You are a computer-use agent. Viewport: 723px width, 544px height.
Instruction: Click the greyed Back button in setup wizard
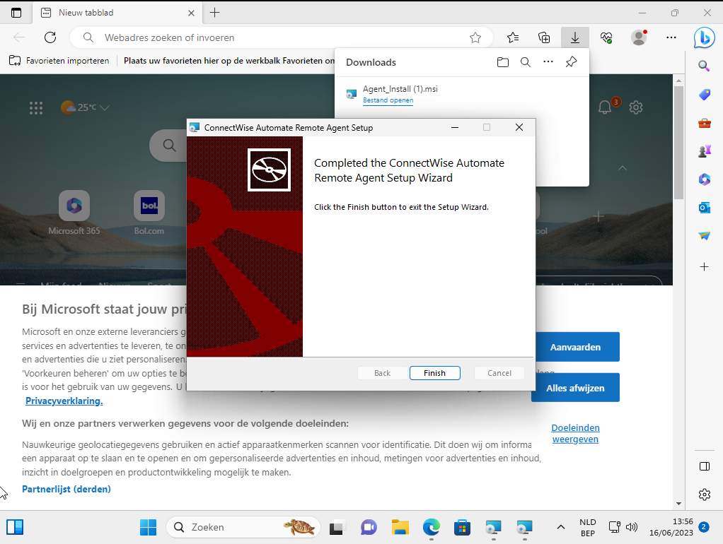pyautogui.click(x=382, y=373)
